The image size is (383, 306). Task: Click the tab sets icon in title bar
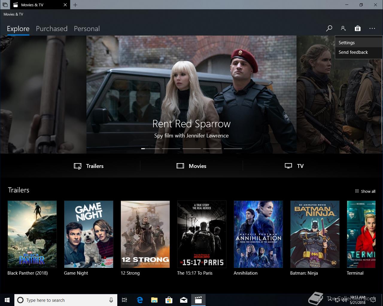click(5, 5)
